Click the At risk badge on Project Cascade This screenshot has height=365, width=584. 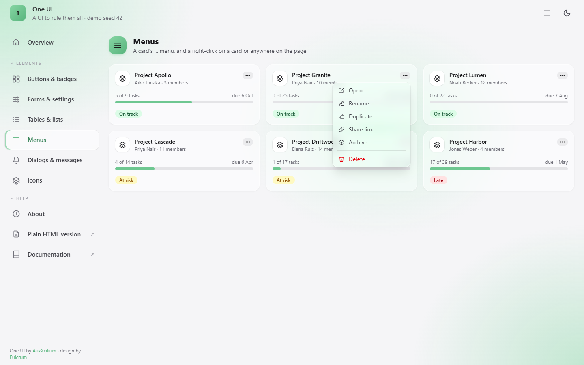(126, 180)
